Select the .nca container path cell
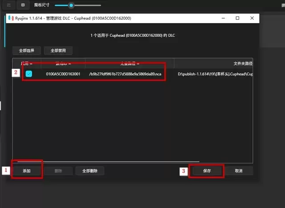Viewport: 285px width, 208px height. pyautogui.click(x=125, y=74)
